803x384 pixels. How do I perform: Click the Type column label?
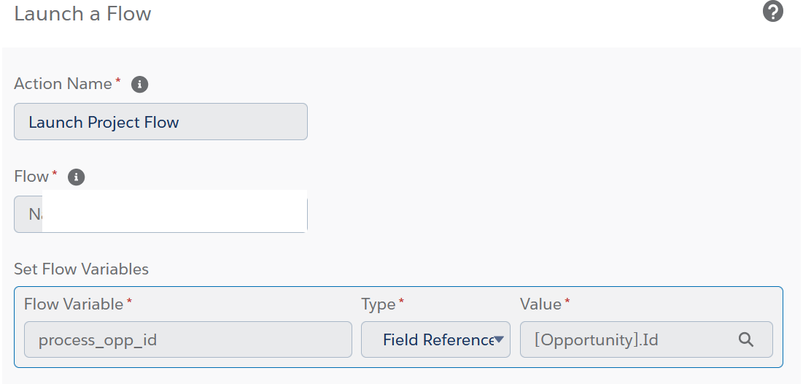[378, 304]
